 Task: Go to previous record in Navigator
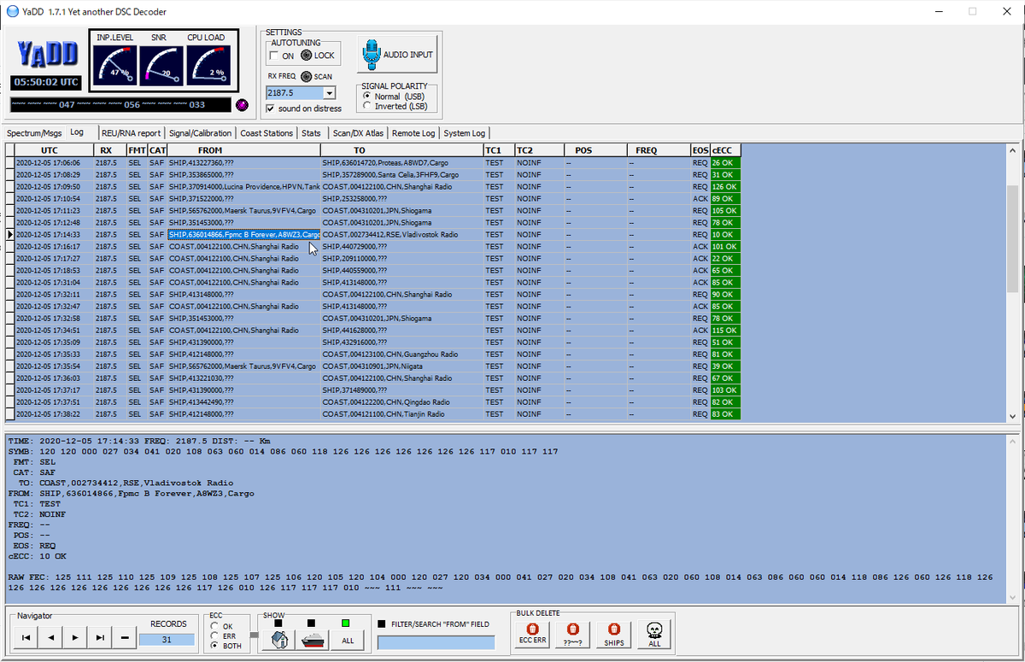pyautogui.click(x=50, y=637)
